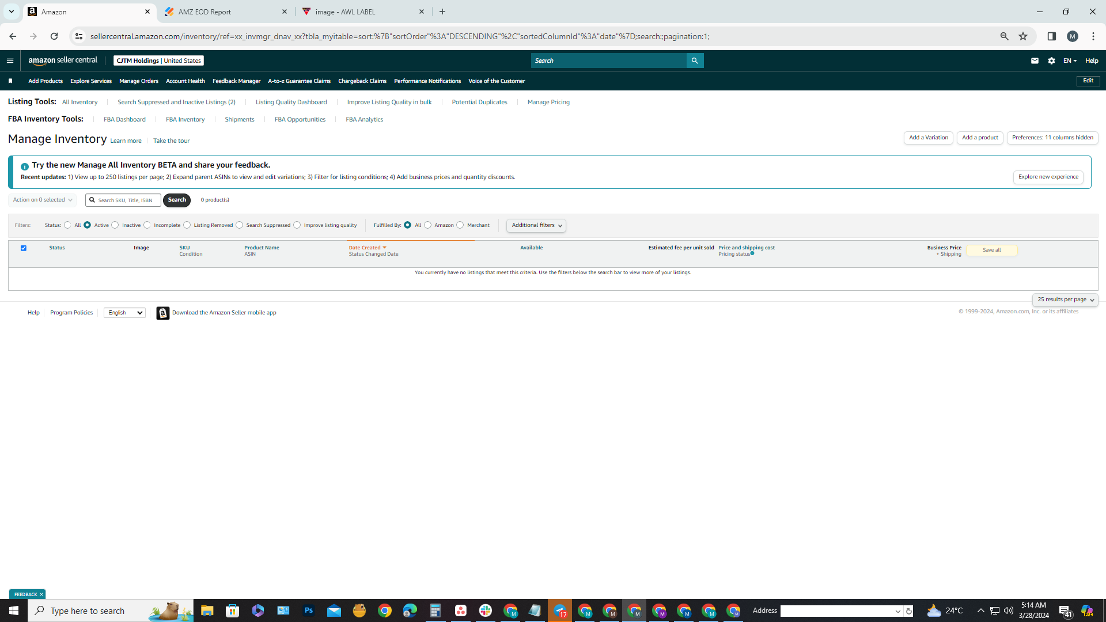Viewport: 1106px width, 622px height.
Task: Open the Seller Central hamburger menu
Action: 10,60
